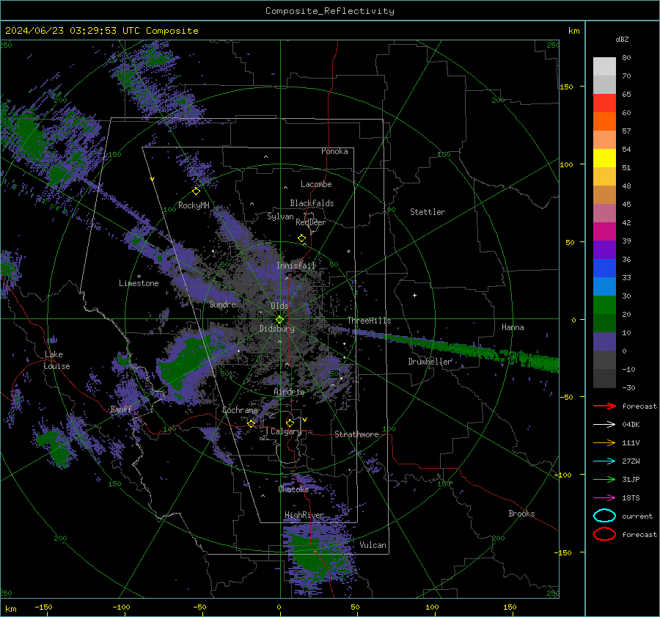The width and height of the screenshot is (660, 617).
Task: Select the Drumheller map label
Action: pos(430,362)
